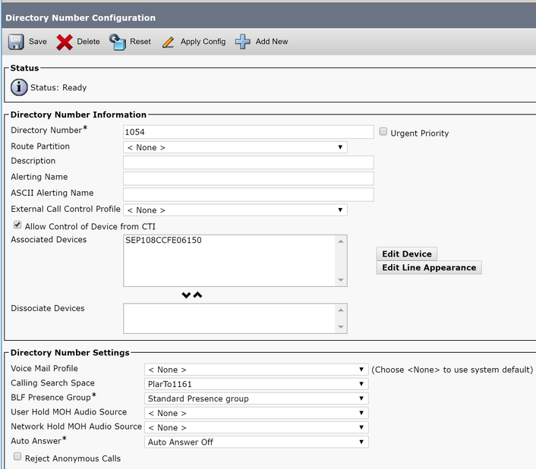Click the blue plus Add New icon
The width and height of the screenshot is (536, 469).
pyautogui.click(x=242, y=42)
